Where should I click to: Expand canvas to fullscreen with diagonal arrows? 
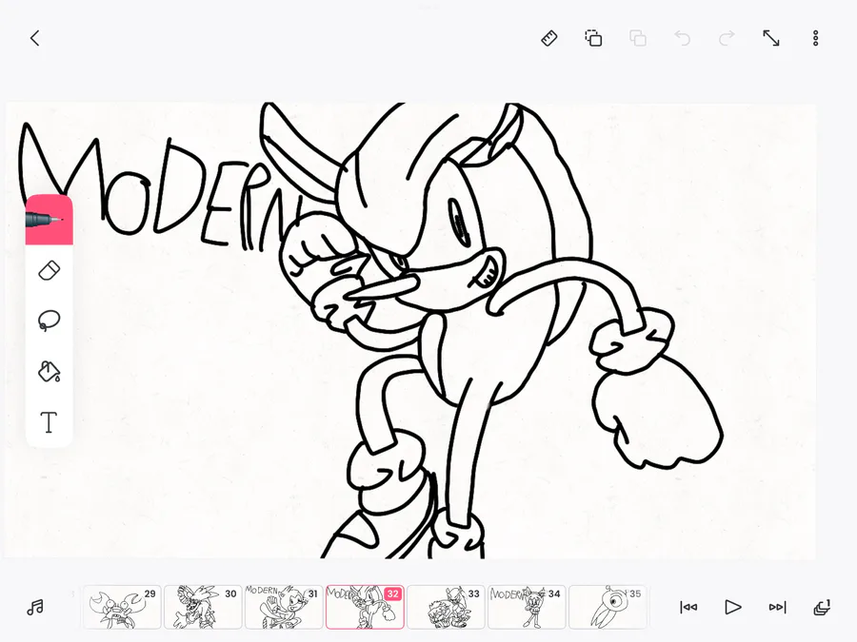tap(771, 38)
